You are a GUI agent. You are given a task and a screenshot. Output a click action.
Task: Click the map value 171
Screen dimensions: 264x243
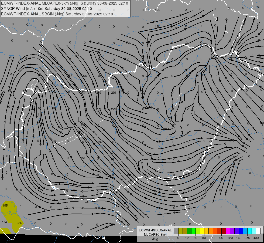click(x=128, y=43)
